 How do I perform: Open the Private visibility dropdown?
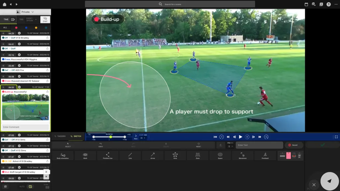pyautogui.click(x=25, y=12)
